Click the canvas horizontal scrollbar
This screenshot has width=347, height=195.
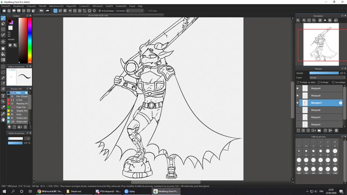[x=166, y=182]
